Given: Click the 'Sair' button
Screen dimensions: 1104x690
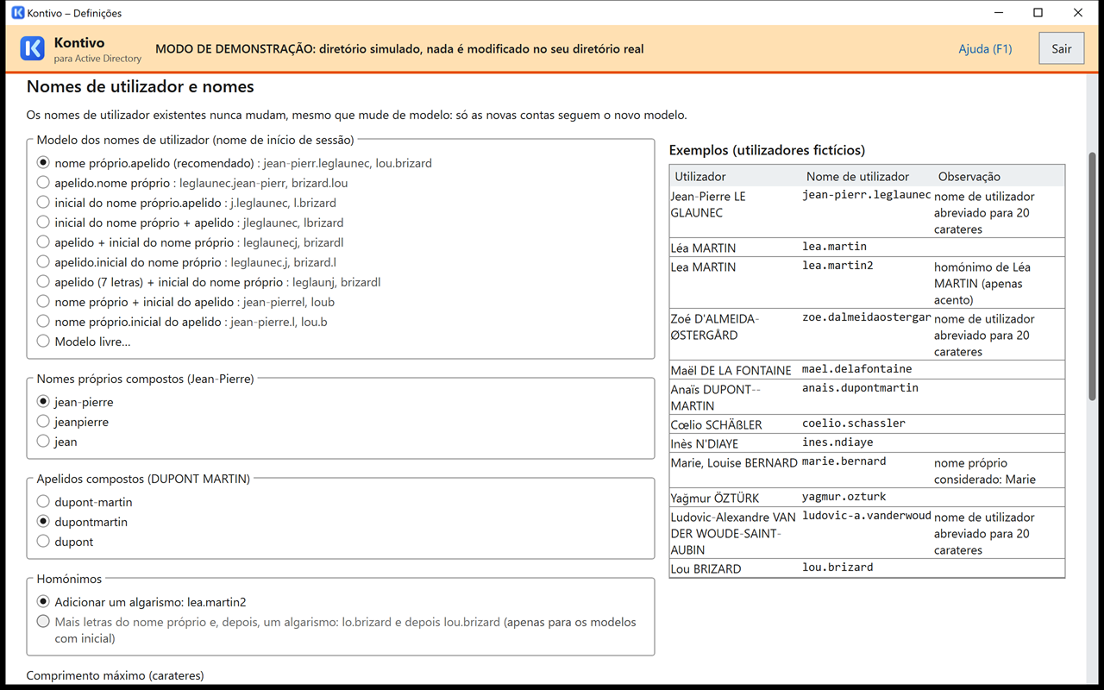Looking at the screenshot, I should coord(1062,49).
